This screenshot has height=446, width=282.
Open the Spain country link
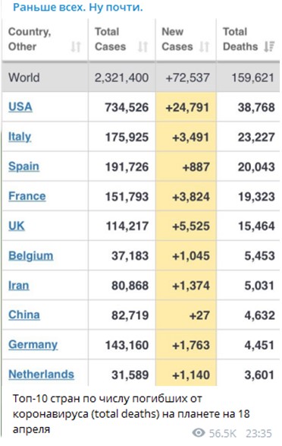click(23, 166)
